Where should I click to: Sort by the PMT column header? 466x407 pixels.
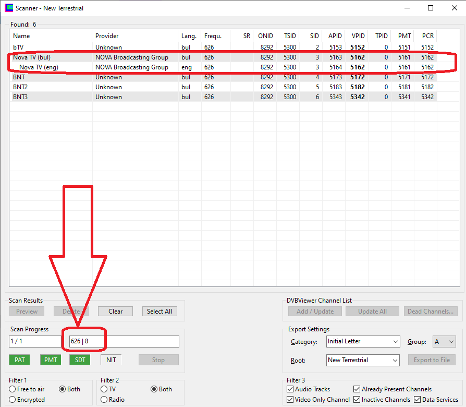[x=402, y=36]
